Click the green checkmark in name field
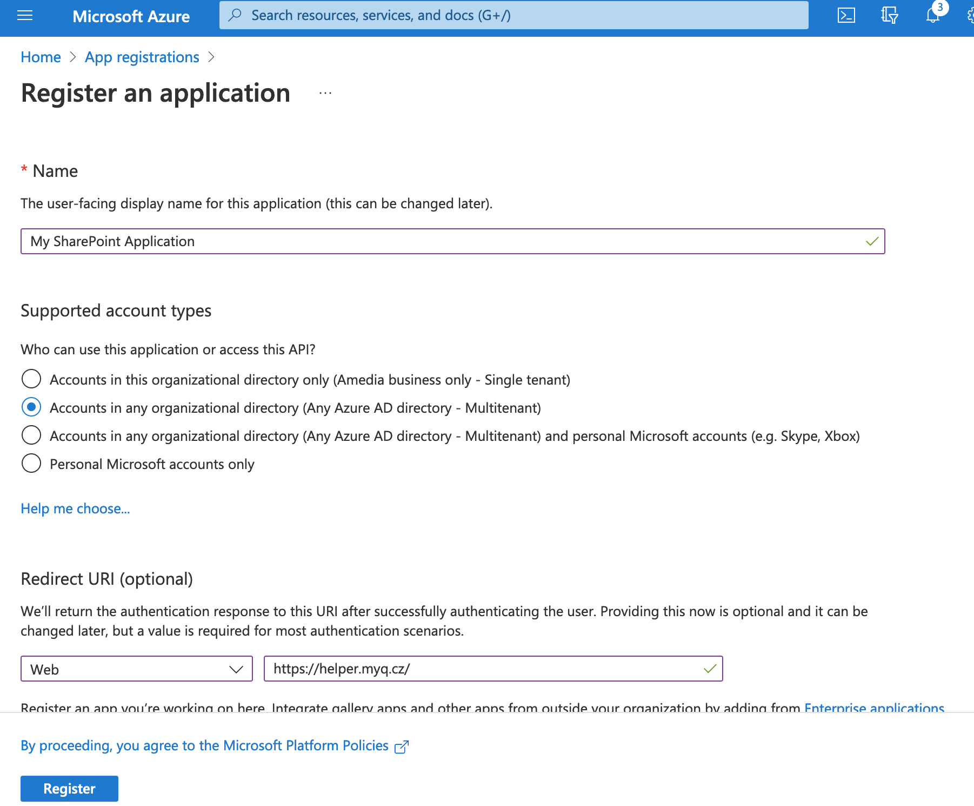 coord(871,241)
